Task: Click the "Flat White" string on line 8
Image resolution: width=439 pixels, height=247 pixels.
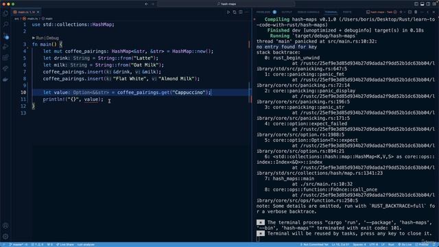Action: pyautogui.click(x=130, y=79)
